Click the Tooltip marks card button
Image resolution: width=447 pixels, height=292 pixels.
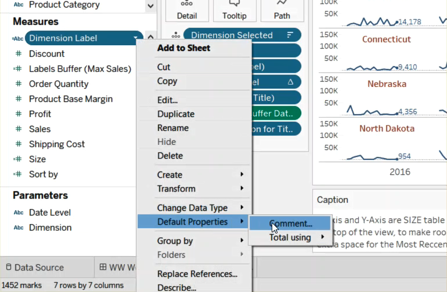(x=234, y=10)
